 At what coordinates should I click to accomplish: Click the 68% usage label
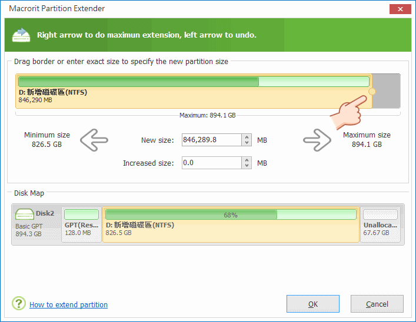[231, 215]
